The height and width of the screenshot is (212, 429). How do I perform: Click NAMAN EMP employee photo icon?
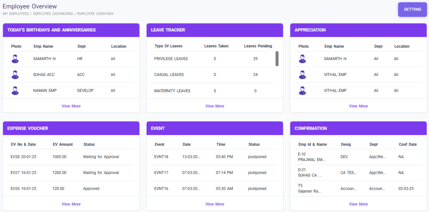point(15,91)
